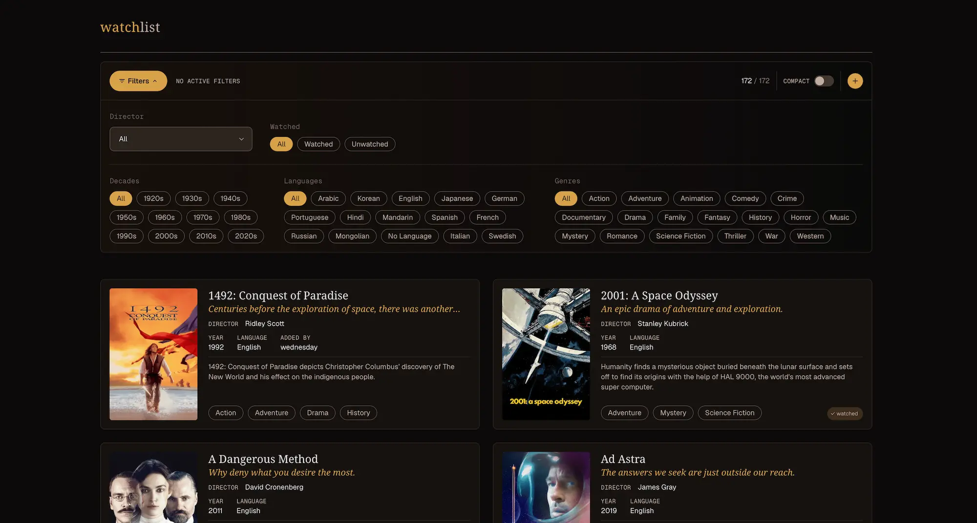Filter by Japanese language
Screen dimensions: 977x523
[x=457, y=198]
